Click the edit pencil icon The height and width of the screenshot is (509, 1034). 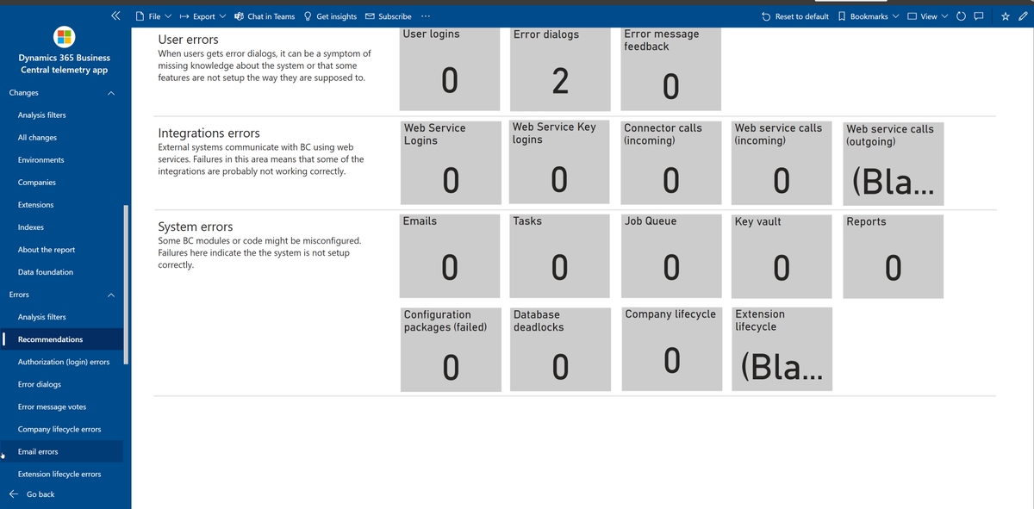click(1022, 16)
